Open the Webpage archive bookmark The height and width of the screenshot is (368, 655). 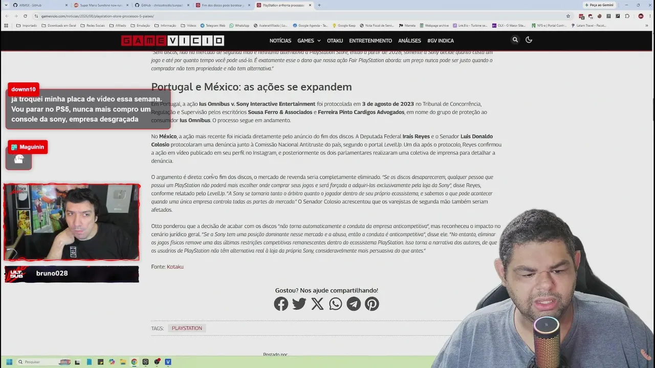(434, 25)
